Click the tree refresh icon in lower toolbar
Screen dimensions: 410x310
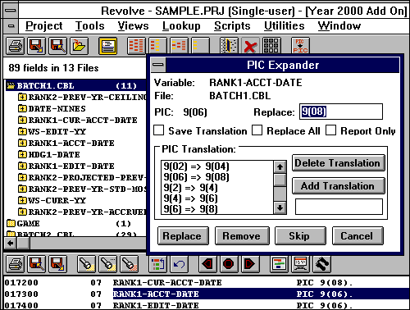click(x=157, y=264)
